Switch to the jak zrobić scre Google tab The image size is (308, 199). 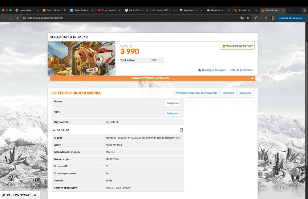pos(136,10)
